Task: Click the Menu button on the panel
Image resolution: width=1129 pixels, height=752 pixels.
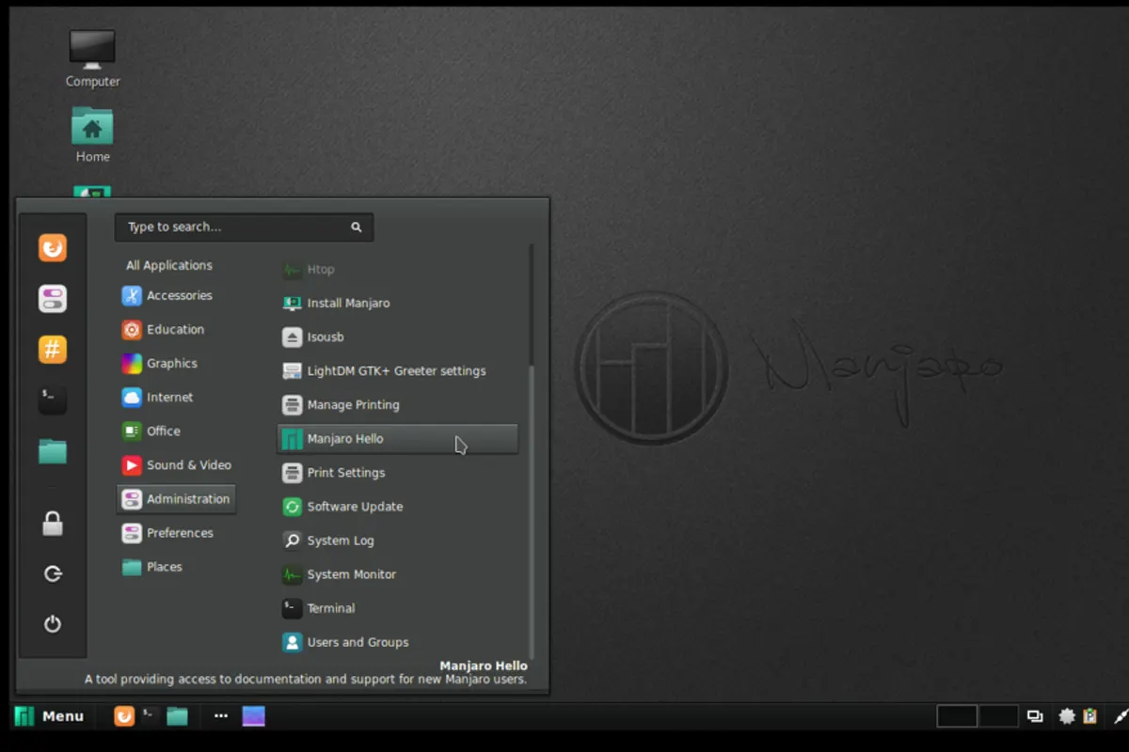Action: tap(50, 716)
